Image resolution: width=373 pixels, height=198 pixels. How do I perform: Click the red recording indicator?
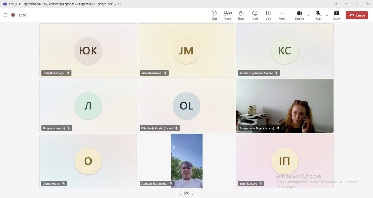(13, 15)
